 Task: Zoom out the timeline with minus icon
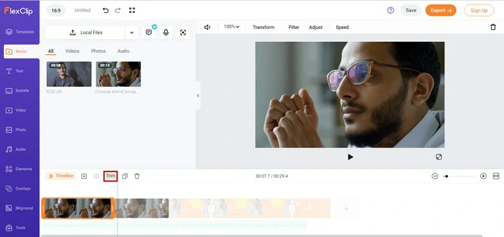coord(435,176)
